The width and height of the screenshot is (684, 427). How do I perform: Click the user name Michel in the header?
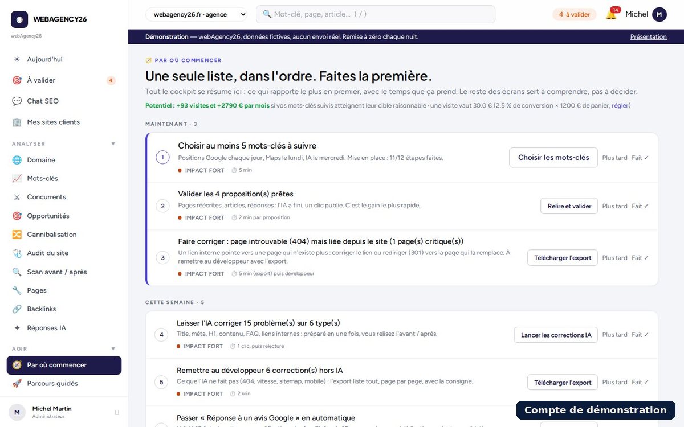637,14
